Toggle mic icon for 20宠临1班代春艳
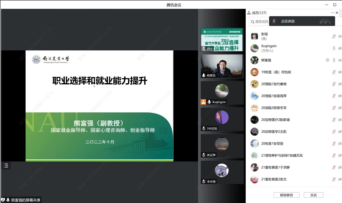This screenshot has height=203, width=342. pos(334,84)
